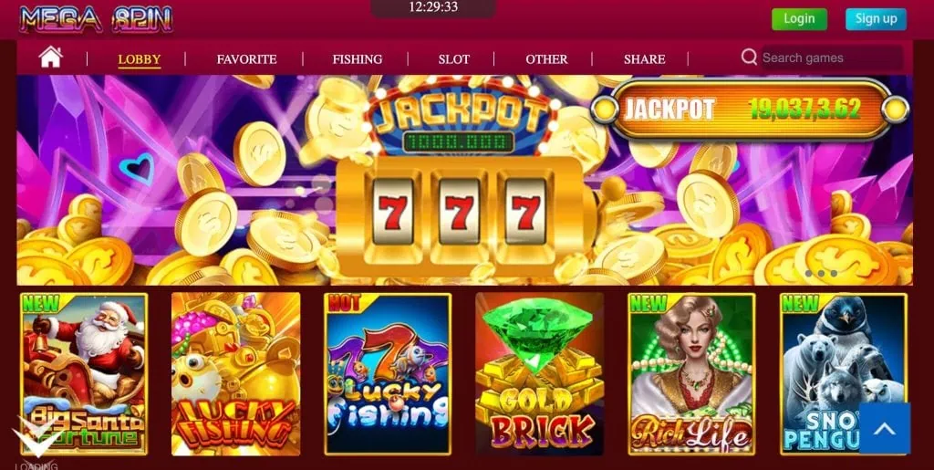Launch the HOT Lucky Fishing 7 game
The width and height of the screenshot is (934, 470).
point(388,374)
